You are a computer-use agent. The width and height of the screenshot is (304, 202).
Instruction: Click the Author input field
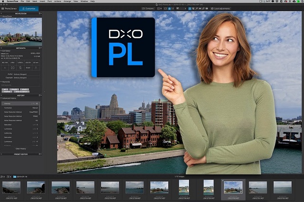[x=27, y=74]
